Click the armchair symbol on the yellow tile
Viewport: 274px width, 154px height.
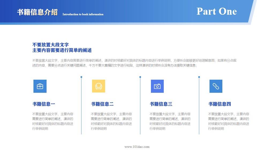click(x=98, y=86)
